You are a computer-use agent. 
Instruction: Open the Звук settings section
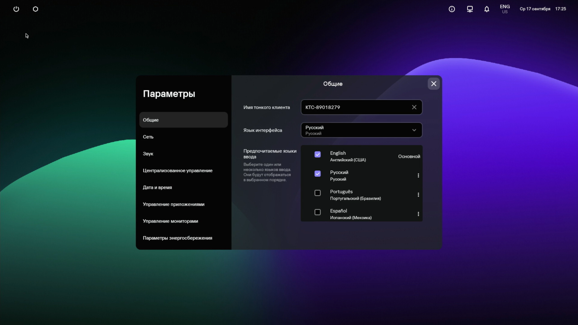(148, 154)
